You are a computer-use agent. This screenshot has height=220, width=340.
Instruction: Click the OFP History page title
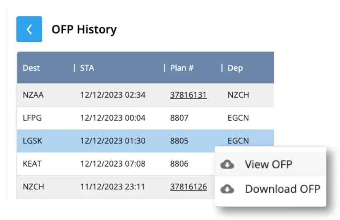84,30
